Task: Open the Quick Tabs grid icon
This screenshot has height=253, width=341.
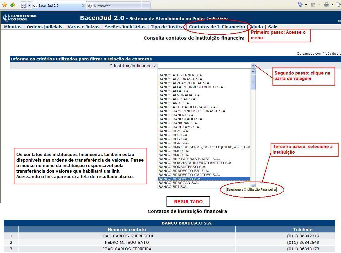Action: point(23,6)
